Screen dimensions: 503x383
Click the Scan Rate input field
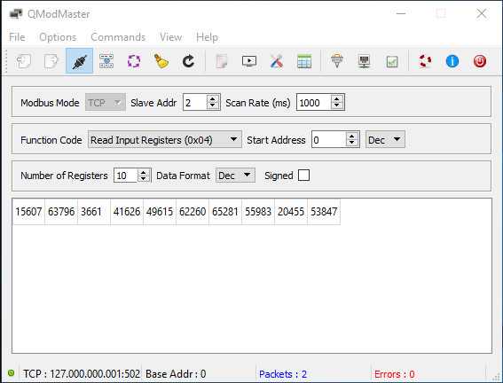coord(314,103)
